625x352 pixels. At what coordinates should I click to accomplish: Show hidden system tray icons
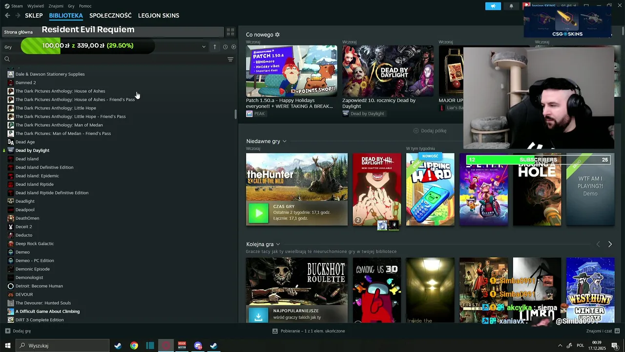[560, 346]
